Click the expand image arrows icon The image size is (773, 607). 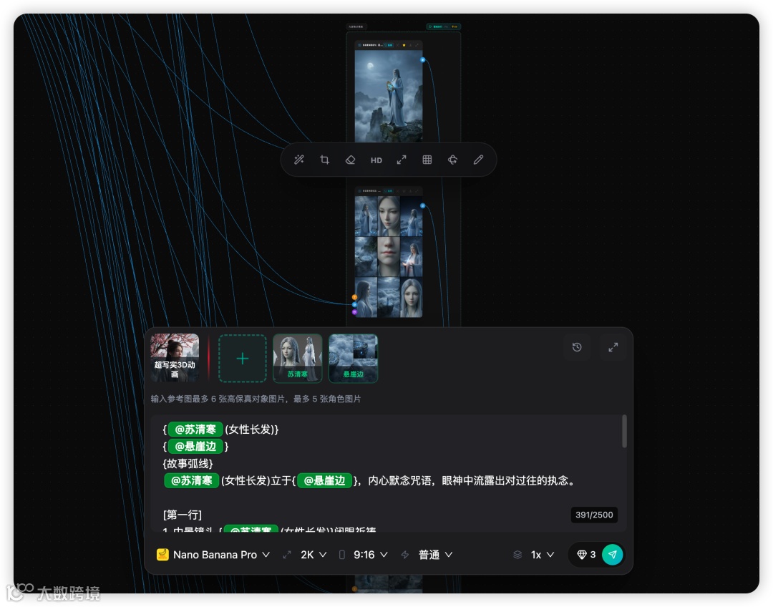click(x=402, y=160)
